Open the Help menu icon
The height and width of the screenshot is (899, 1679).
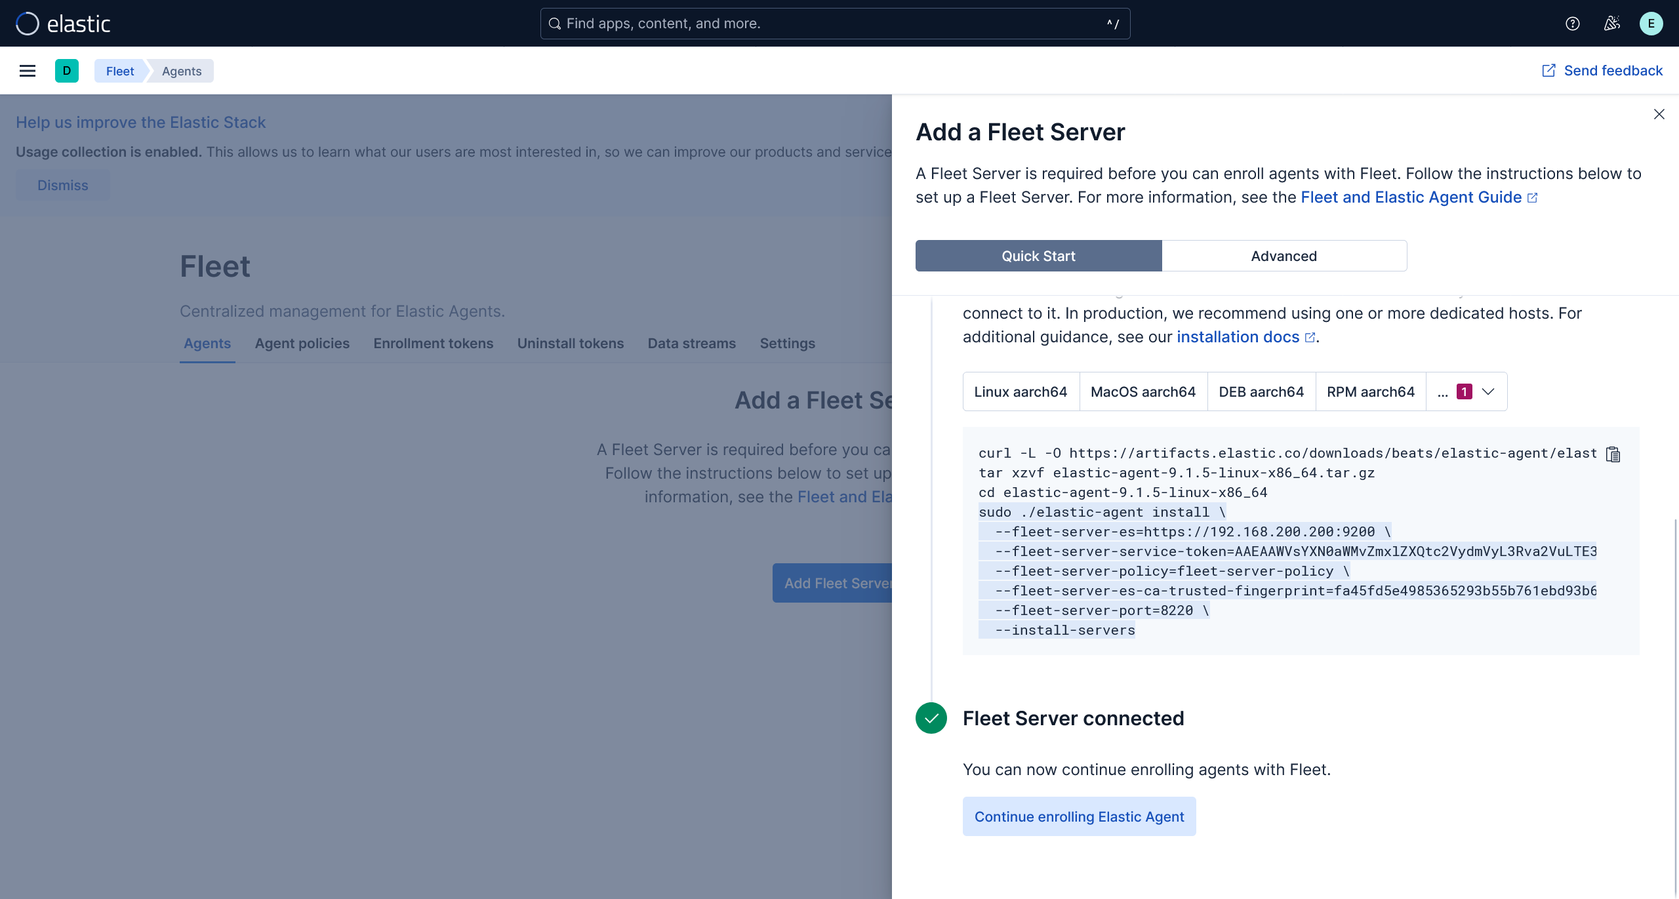click(1572, 24)
